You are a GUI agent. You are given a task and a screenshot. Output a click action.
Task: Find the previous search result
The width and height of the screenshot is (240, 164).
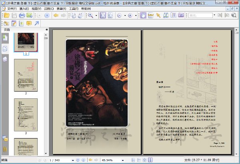tap(220, 16)
